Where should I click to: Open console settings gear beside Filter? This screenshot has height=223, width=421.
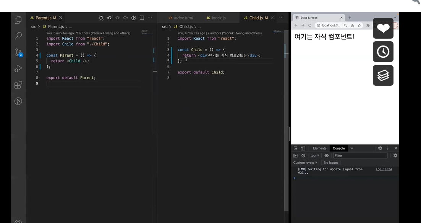(395, 156)
